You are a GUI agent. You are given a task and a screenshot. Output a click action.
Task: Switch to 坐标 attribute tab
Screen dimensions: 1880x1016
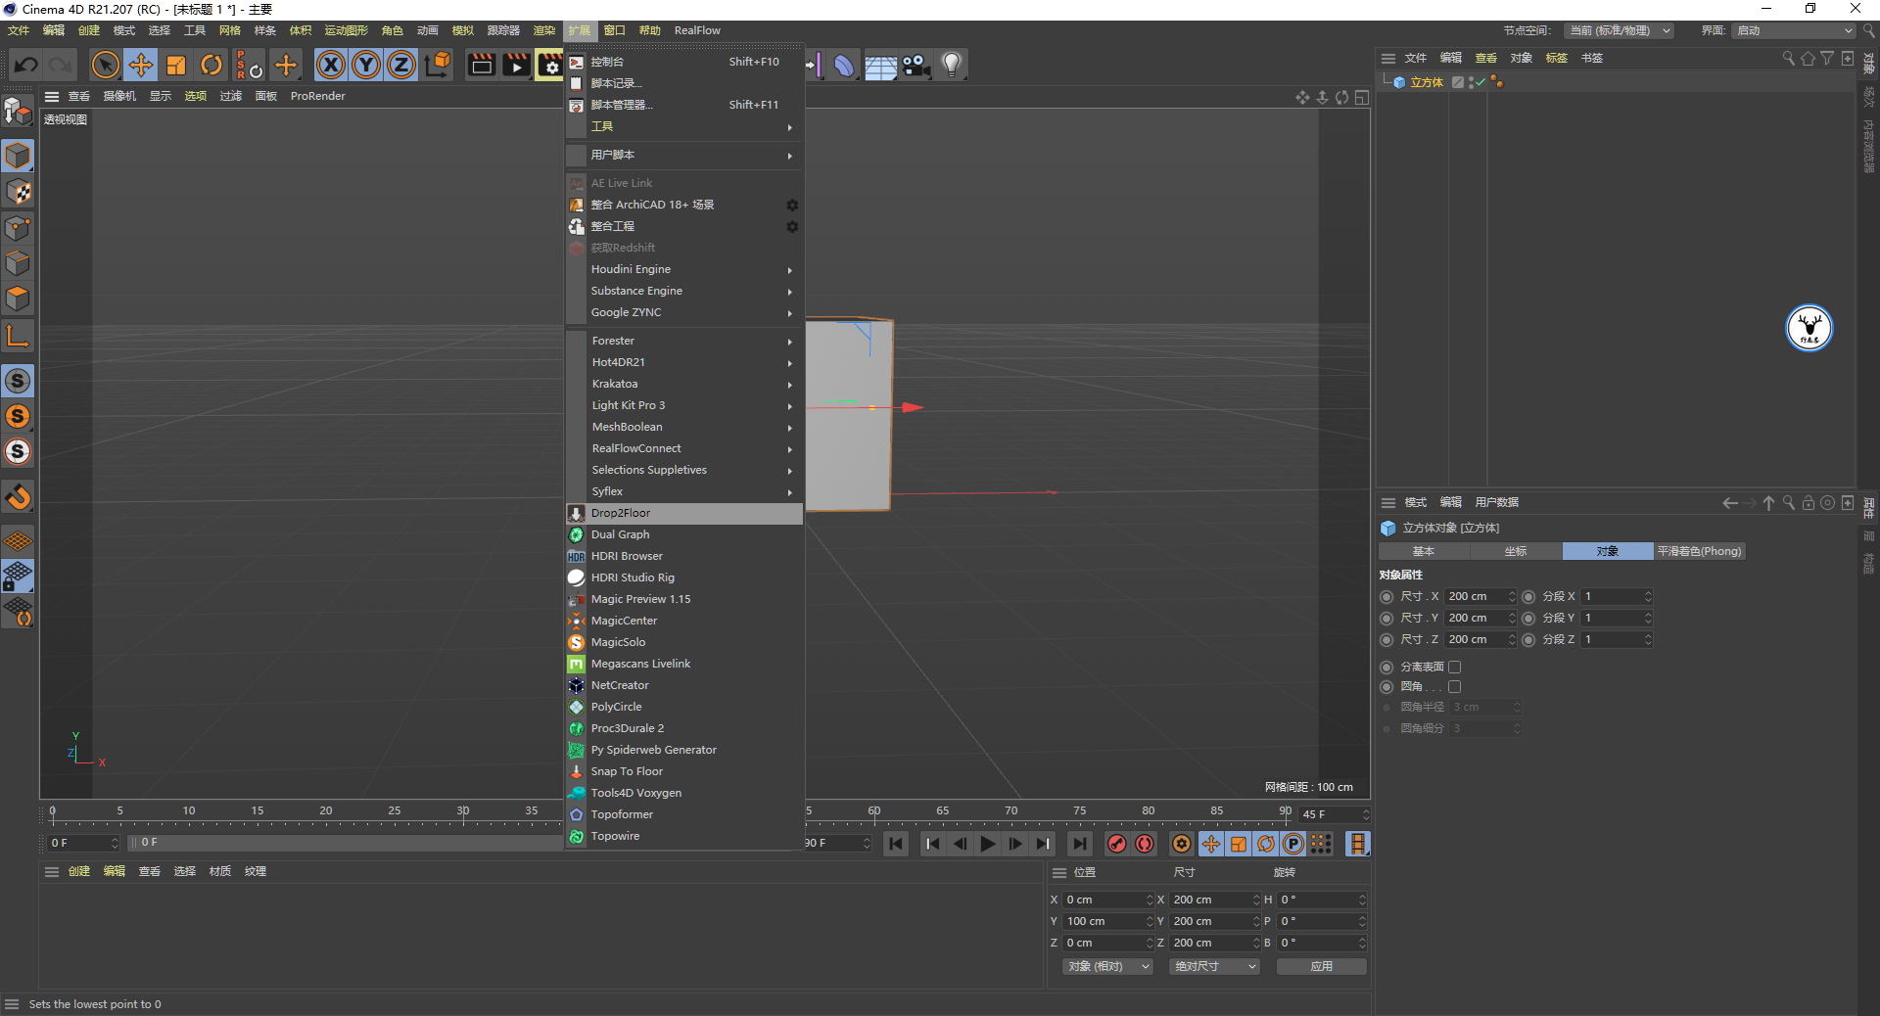(x=1516, y=551)
